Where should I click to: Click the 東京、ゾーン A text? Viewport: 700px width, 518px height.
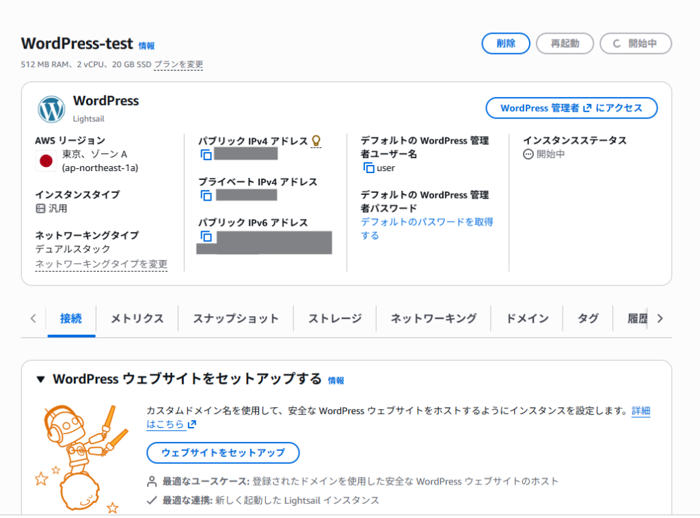(x=94, y=154)
